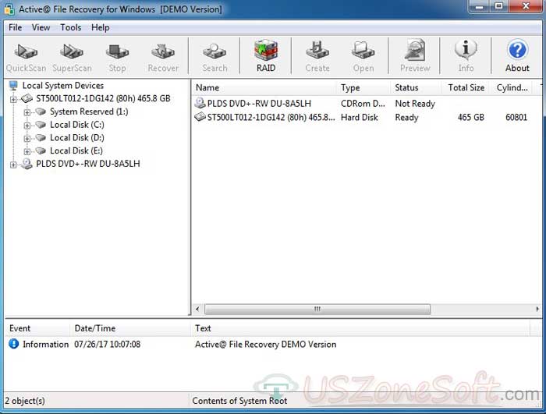
Task: Click the Local Disk (D:) drive icon
Action: click(x=41, y=137)
